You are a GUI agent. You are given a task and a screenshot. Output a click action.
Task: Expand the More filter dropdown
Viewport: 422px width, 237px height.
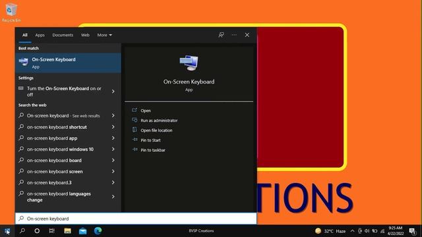click(x=105, y=35)
